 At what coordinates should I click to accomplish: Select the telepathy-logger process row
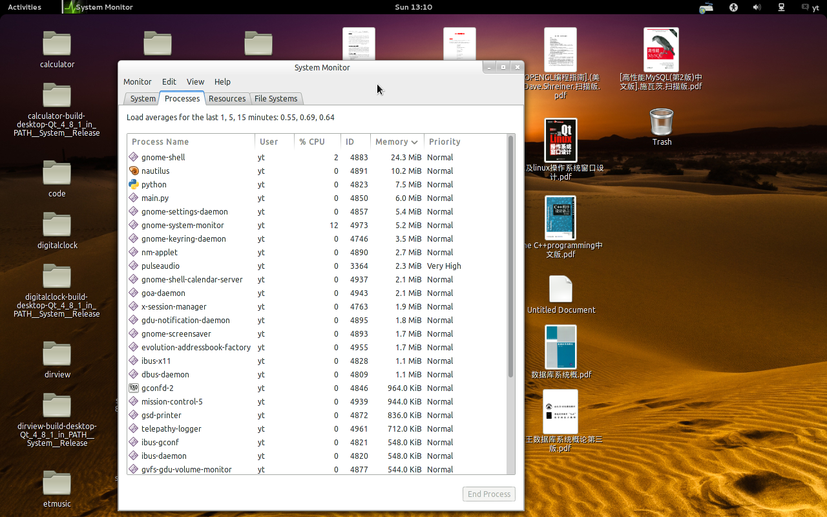click(317, 428)
